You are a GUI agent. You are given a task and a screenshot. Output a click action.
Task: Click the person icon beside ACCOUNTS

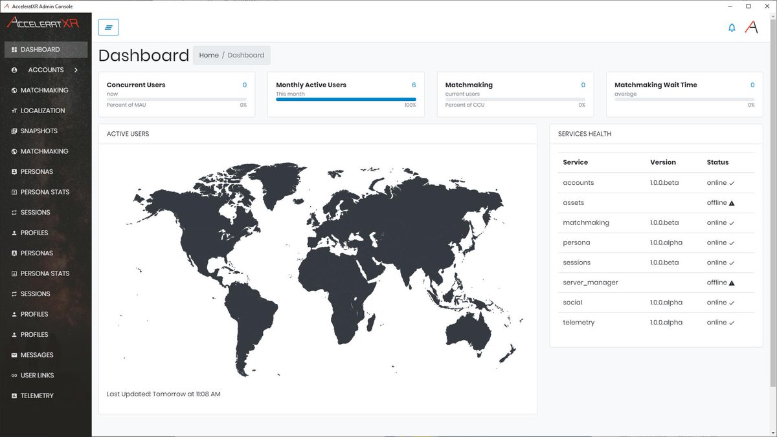[14, 70]
